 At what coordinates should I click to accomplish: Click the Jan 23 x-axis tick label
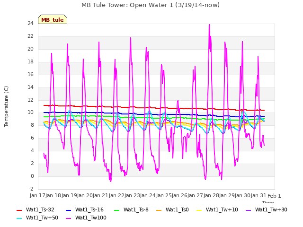coord(132,195)
